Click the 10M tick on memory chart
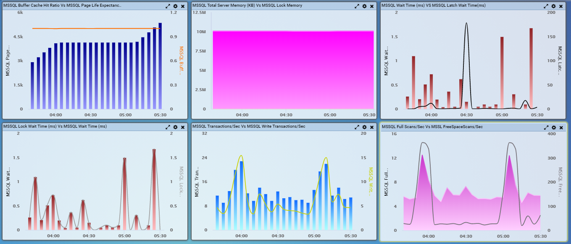571x244 pixels. tap(201, 32)
